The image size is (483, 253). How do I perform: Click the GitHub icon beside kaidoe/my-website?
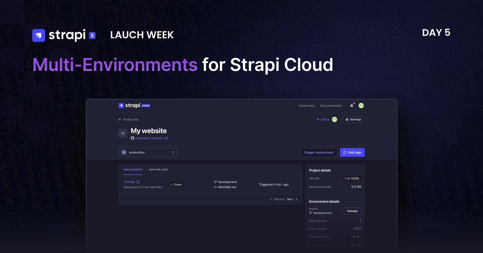tap(132, 138)
